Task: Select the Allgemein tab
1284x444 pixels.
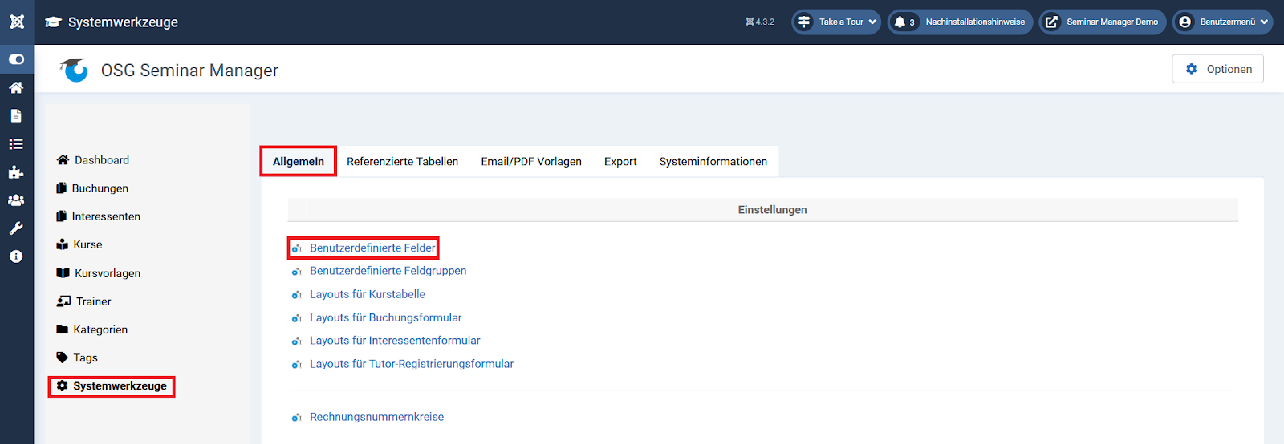Action: click(299, 161)
